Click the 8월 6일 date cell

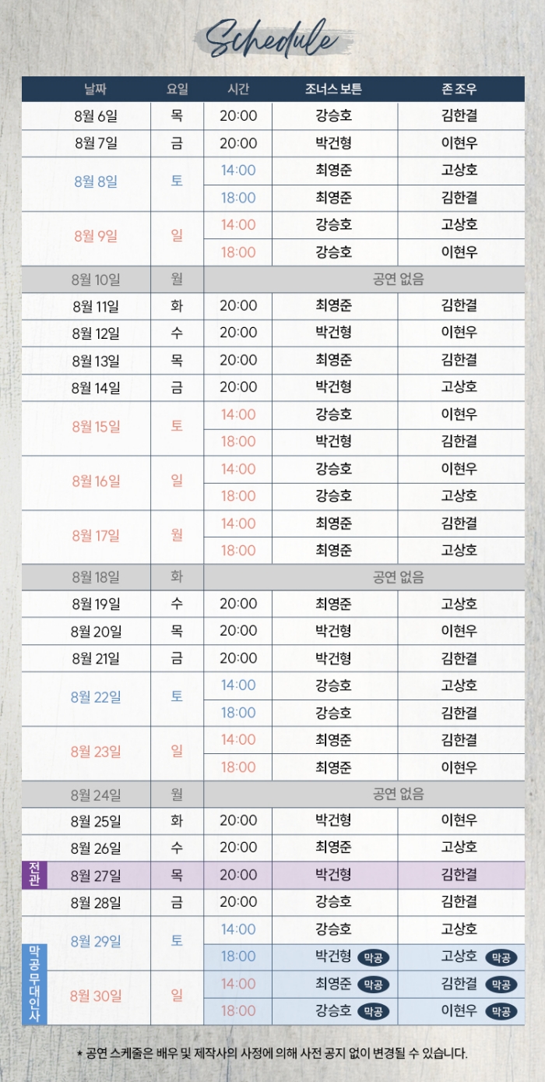click(x=96, y=116)
